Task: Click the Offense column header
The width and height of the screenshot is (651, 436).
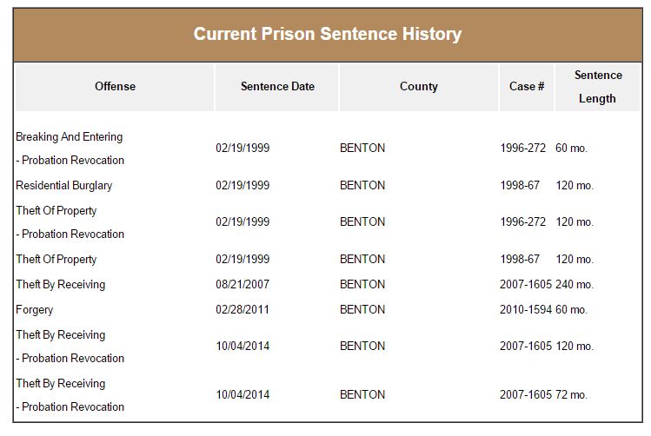Action: [x=115, y=87]
